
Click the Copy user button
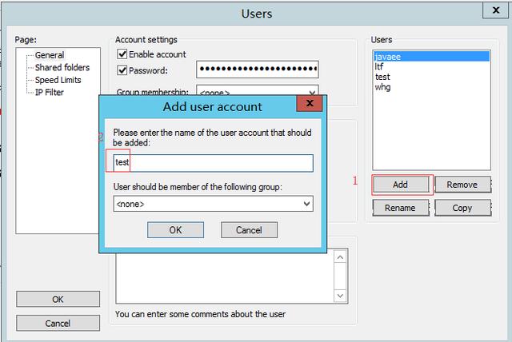click(x=462, y=208)
